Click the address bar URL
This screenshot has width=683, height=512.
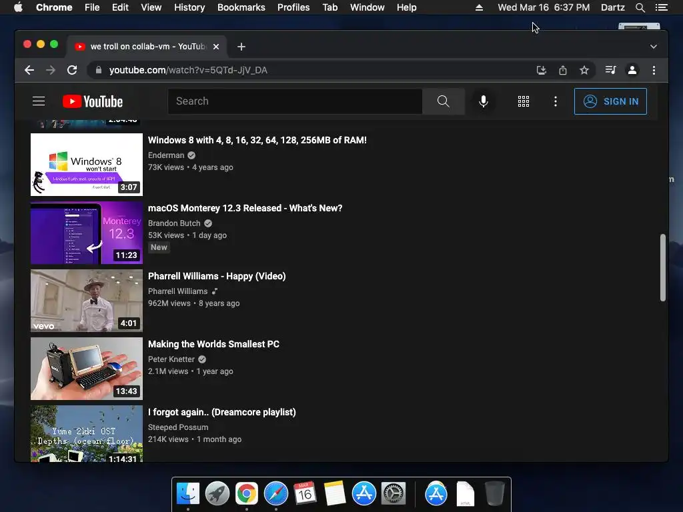pyautogui.click(x=188, y=70)
